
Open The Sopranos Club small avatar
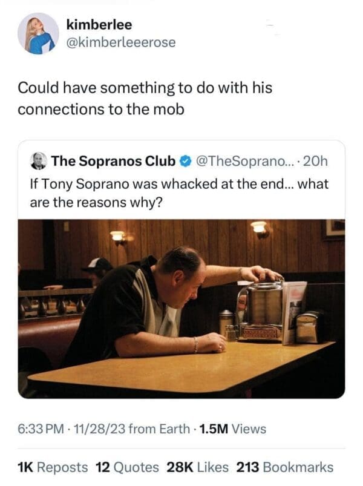pyautogui.click(x=39, y=161)
